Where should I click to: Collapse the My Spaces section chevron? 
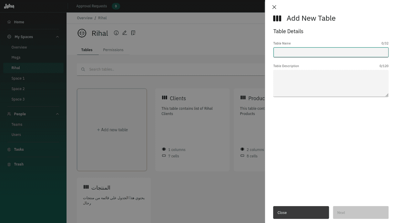click(58, 37)
